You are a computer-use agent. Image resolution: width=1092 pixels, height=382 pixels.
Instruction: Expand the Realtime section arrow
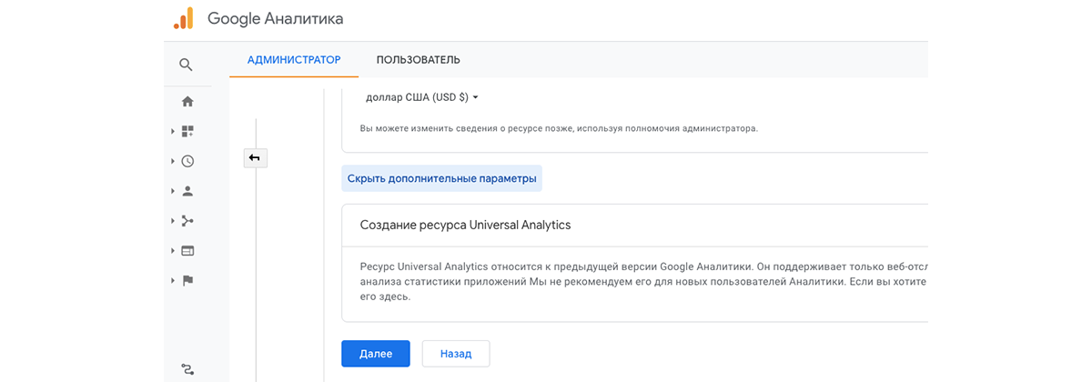[173, 161]
